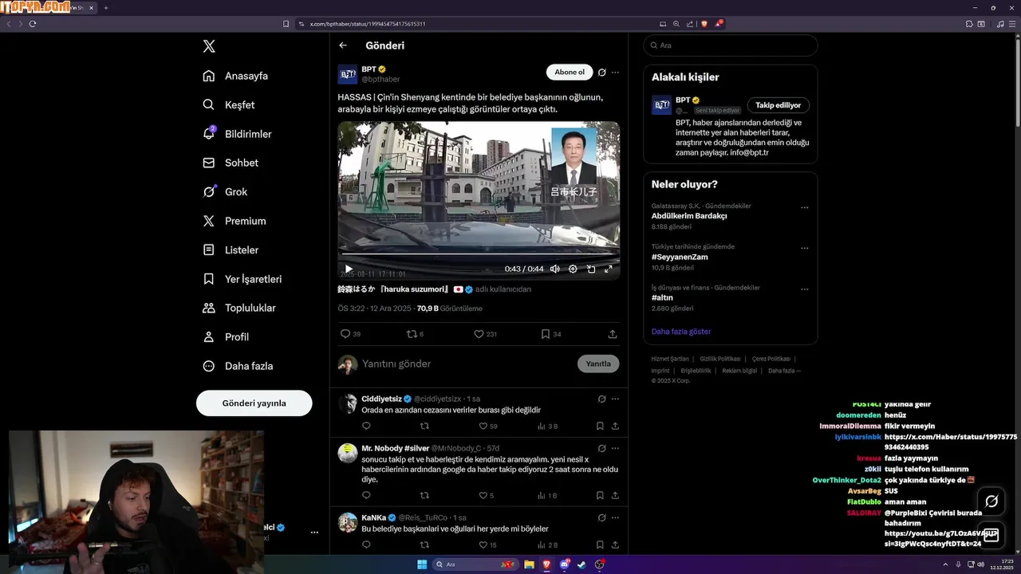Open Grok from the sidebar
The height and width of the screenshot is (574, 1021).
coord(225,191)
